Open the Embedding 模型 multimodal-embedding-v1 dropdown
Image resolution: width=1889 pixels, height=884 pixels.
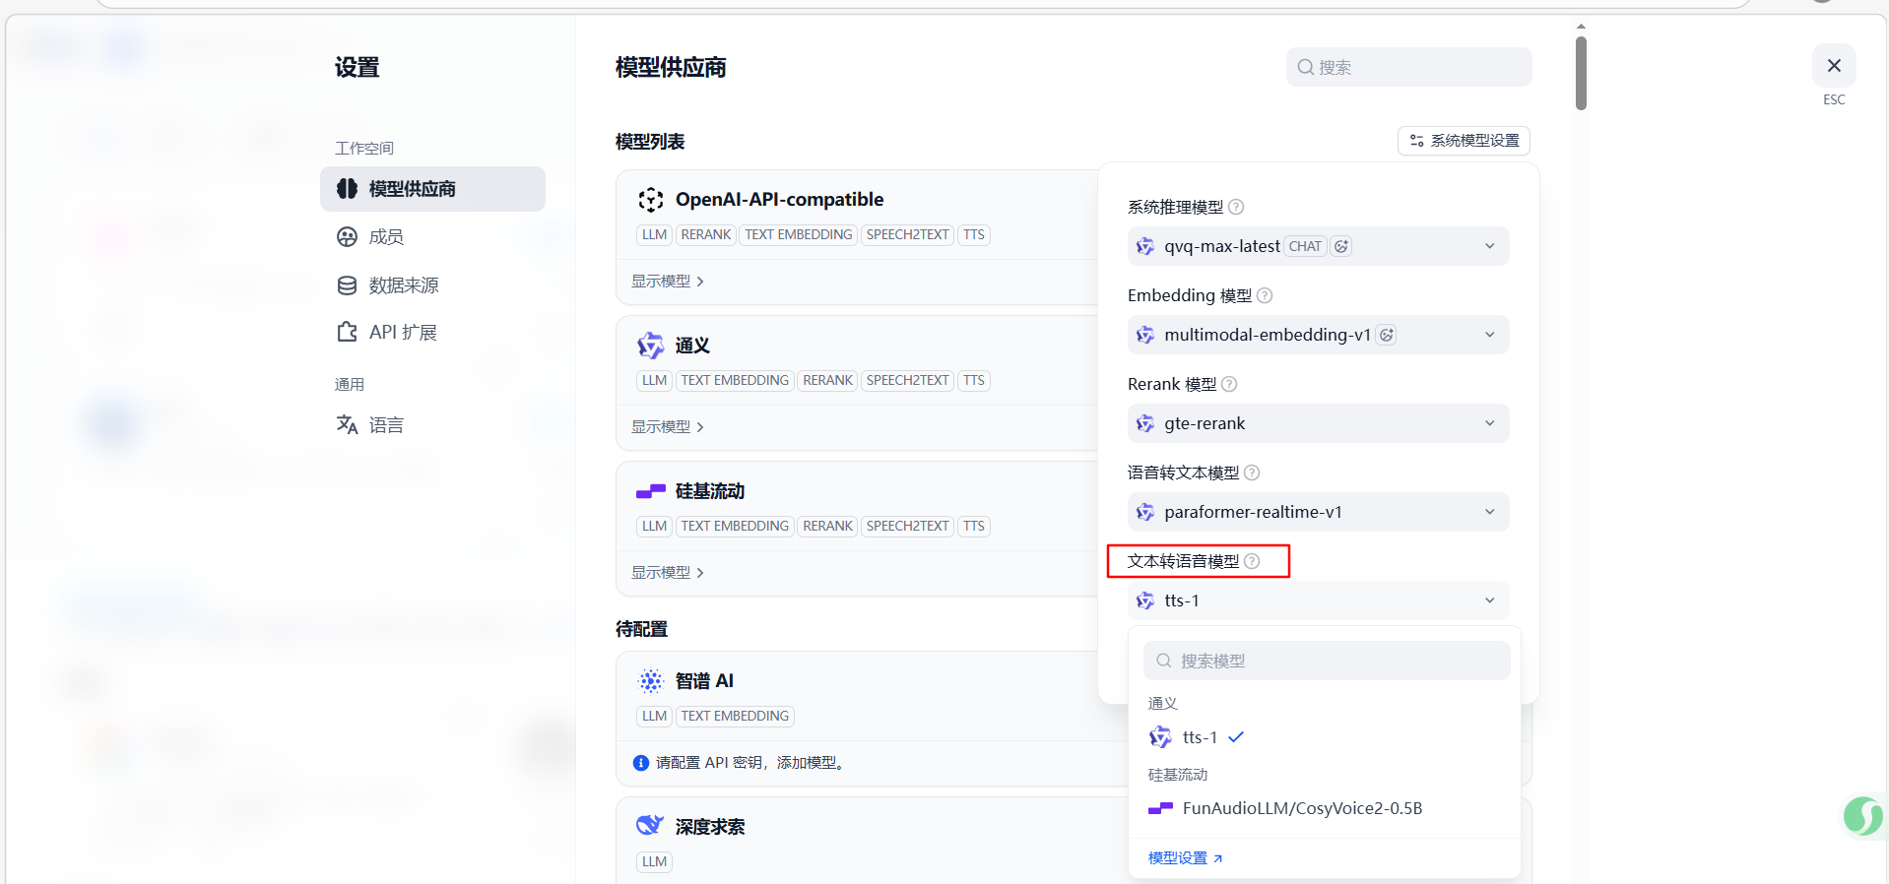[1318, 335]
